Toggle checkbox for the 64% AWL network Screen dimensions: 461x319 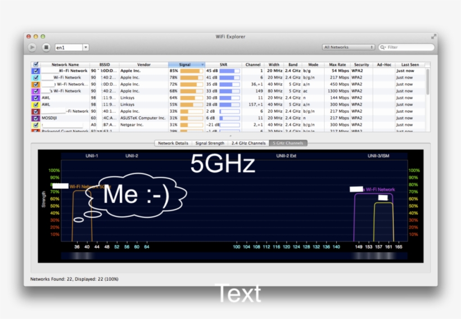(36, 98)
